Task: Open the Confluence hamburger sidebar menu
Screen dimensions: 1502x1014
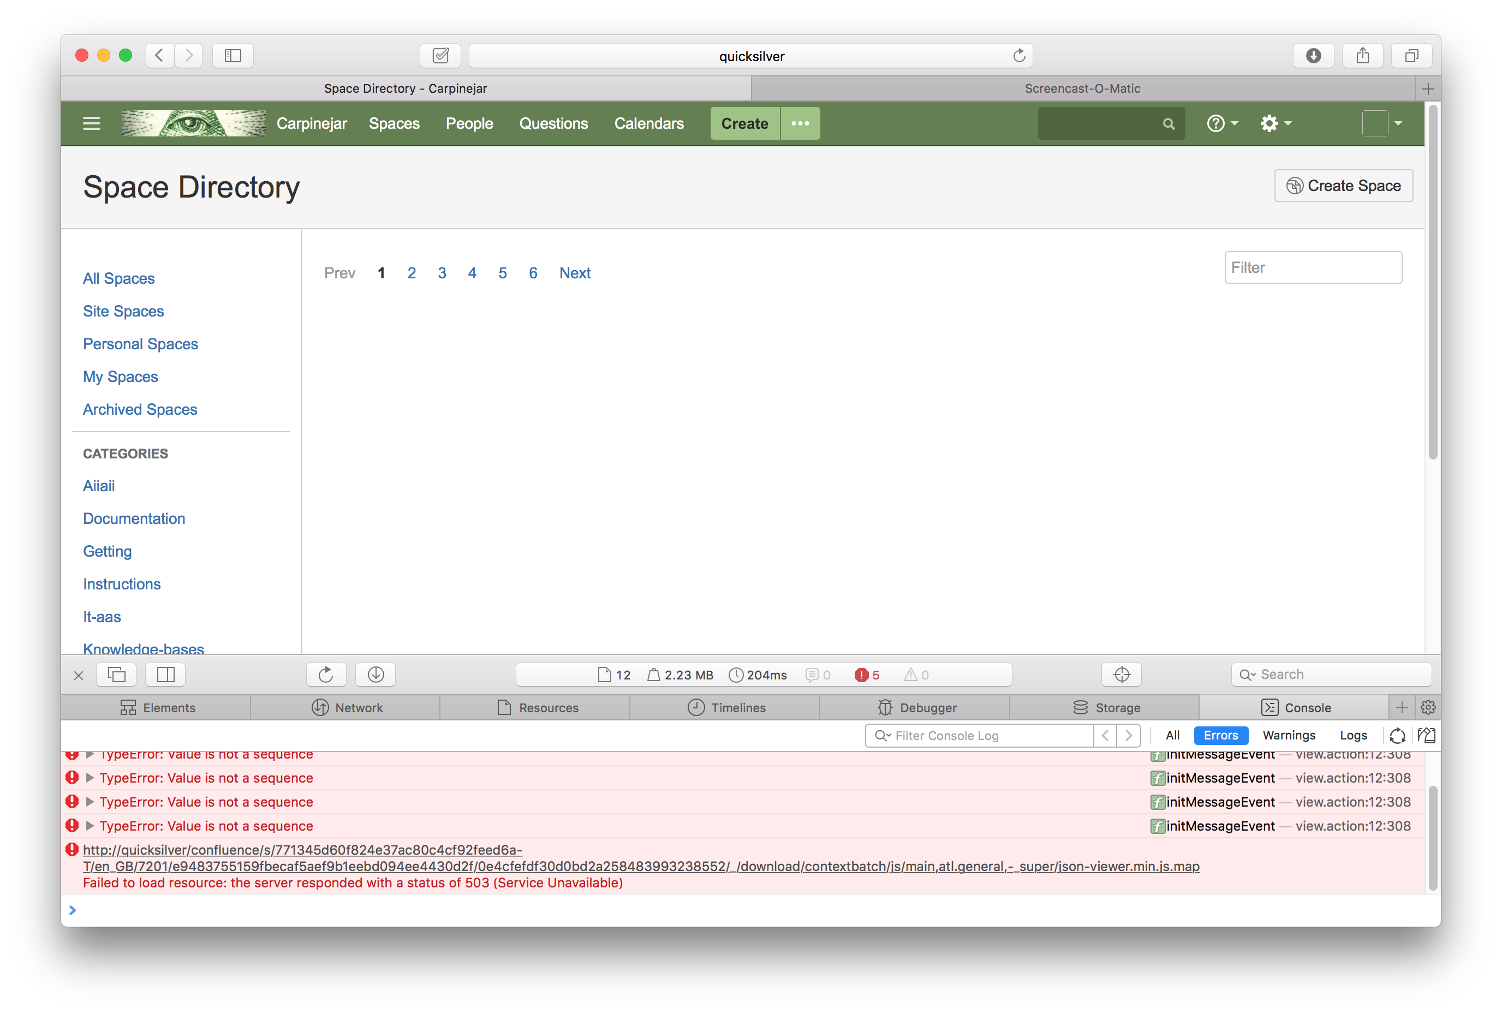Action: 92,123
